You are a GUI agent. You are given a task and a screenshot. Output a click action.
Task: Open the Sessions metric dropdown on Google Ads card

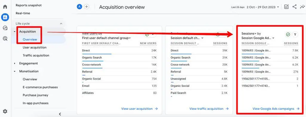[249, 33]
